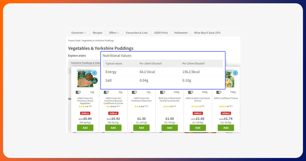Select Yorkshire Puddings & Sides aisle
This screenshot has width=306, height=161.
point(86,63)
